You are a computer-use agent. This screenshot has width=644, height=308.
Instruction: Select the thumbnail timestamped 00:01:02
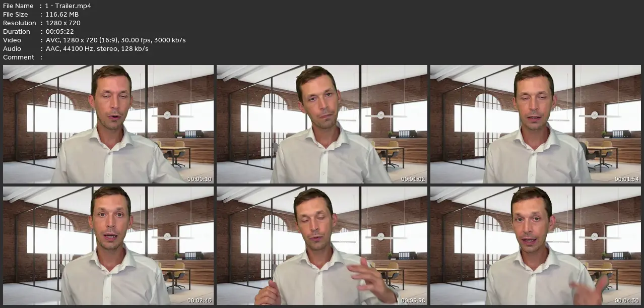[322, 124]
